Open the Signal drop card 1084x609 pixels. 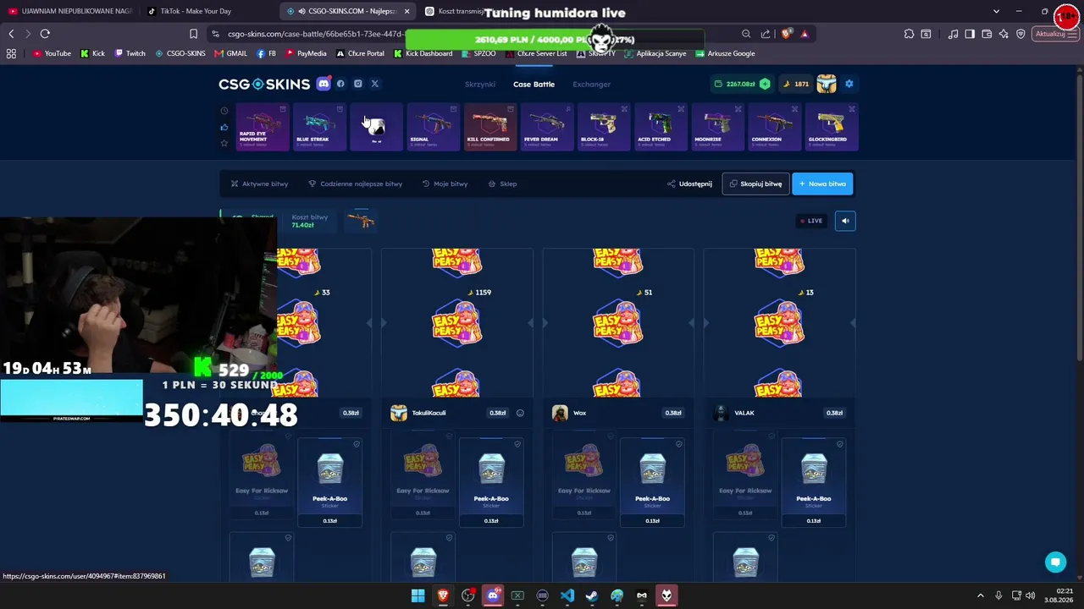tap(433, 127)
